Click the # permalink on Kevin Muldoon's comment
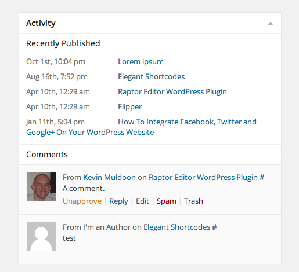This screenshot has width=299, height=272. pos(262,177)
